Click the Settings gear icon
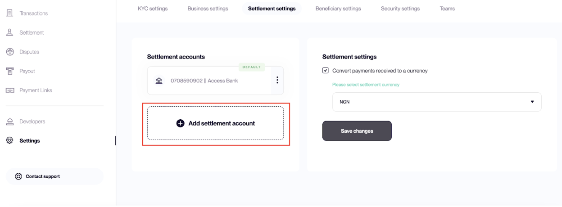The height and width of the screenshot is (207, 562). click(9, 140)
